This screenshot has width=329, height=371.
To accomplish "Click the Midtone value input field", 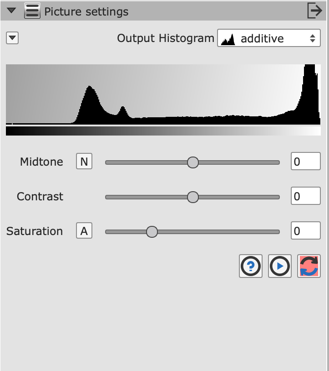I will coord(305,162).
